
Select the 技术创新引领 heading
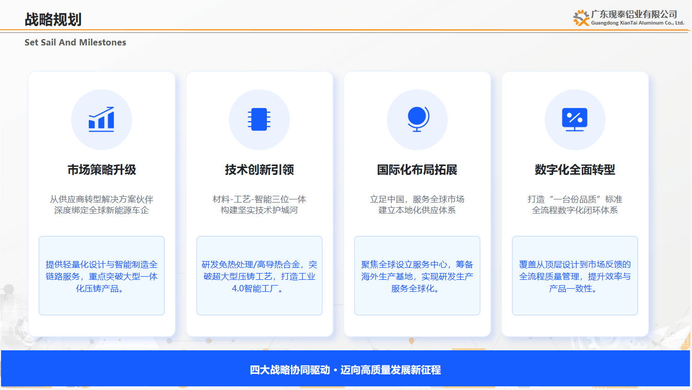coord(260,170)
